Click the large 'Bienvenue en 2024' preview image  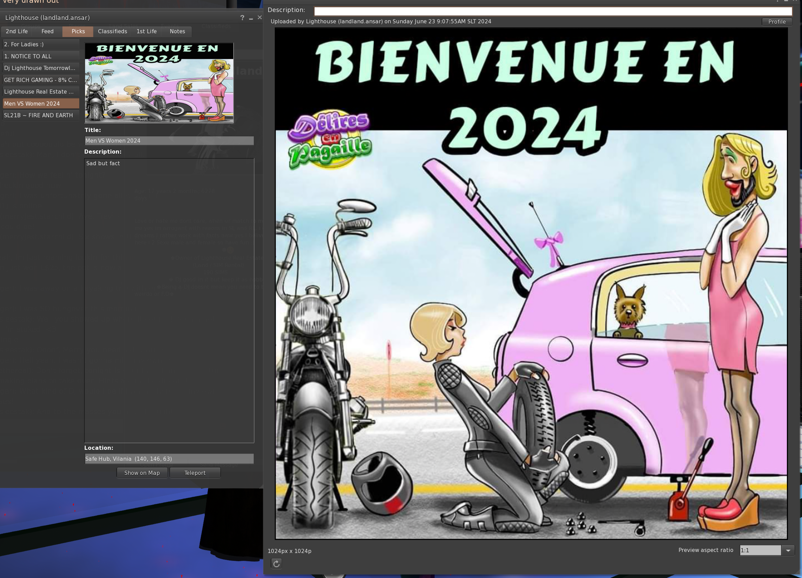pyautogui.click(x=531, y=284)
